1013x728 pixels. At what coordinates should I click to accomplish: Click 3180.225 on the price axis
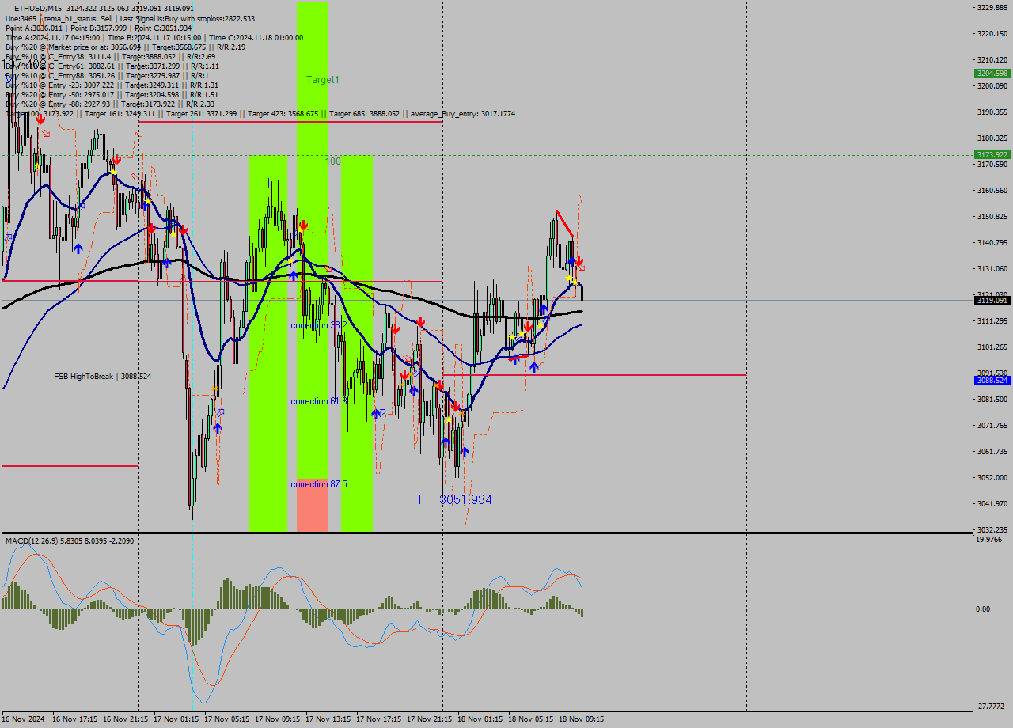click(x=992, y=138)
